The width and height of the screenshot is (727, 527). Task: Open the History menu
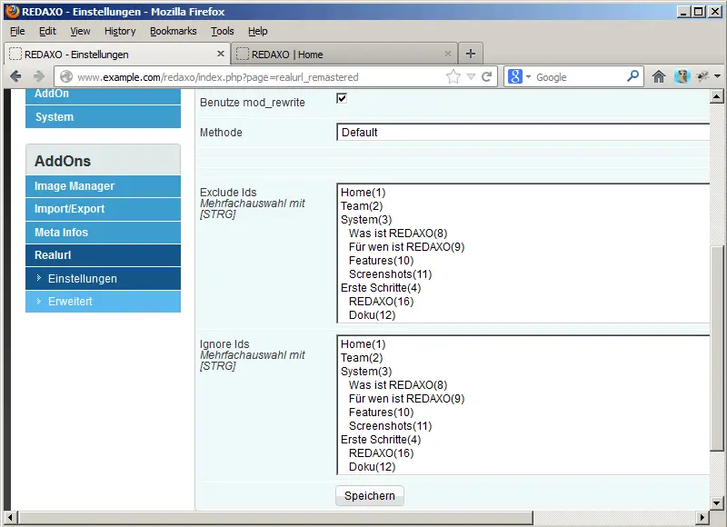(120, 31)
